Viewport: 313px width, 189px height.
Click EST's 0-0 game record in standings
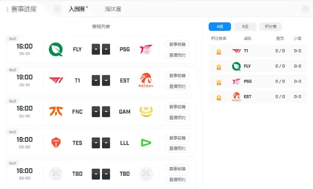pos(297,97)
